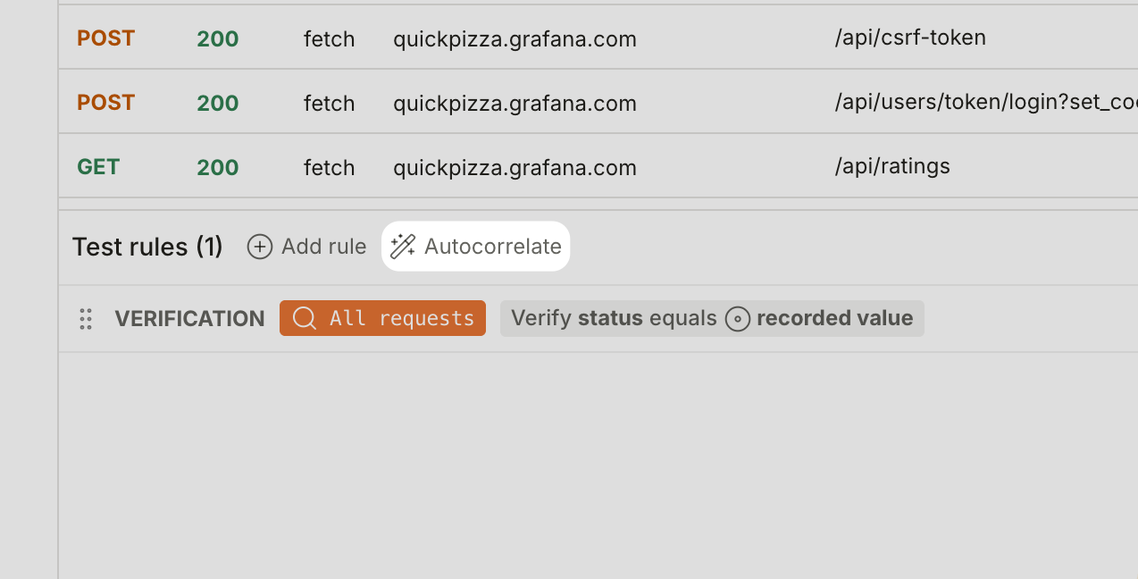Select the /api/csrf-token request path
Viewport: 1138px width, 579px height.
910,38
